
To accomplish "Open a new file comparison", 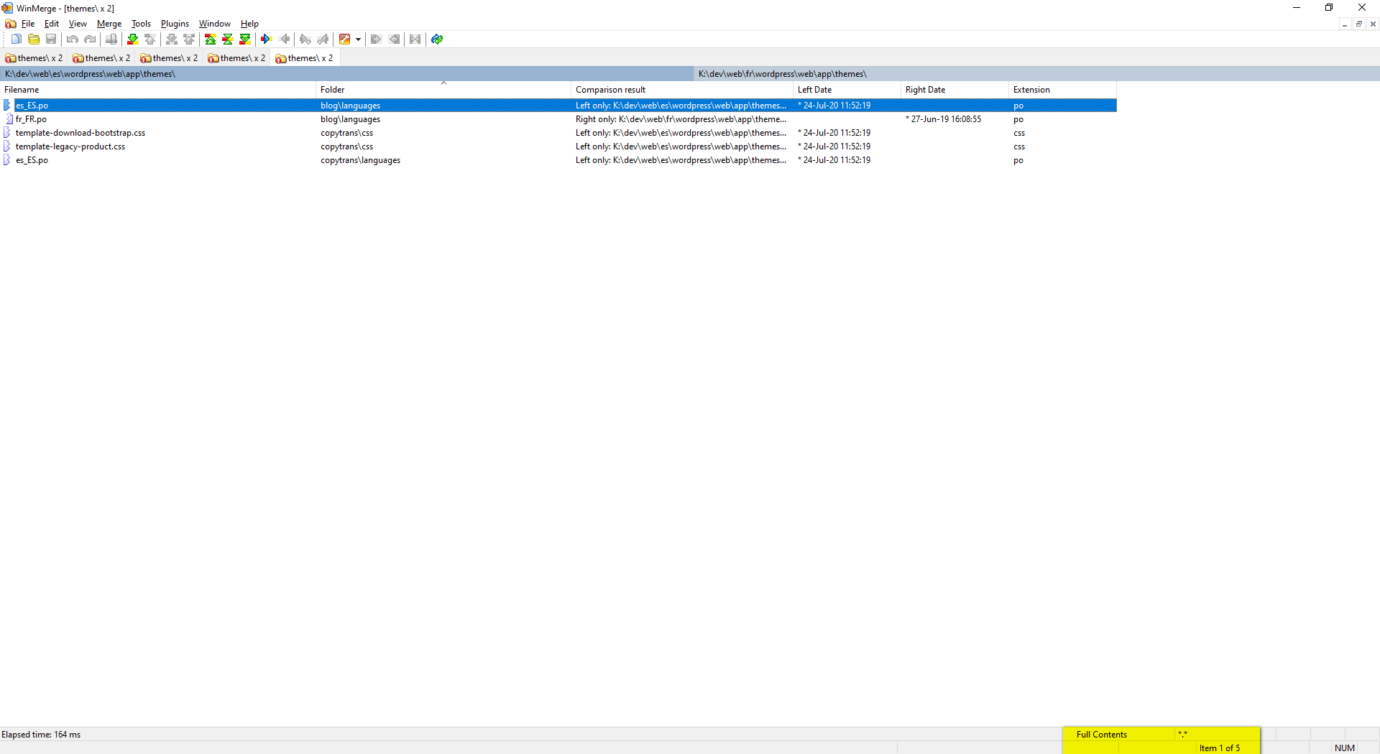I will [17, 39].
